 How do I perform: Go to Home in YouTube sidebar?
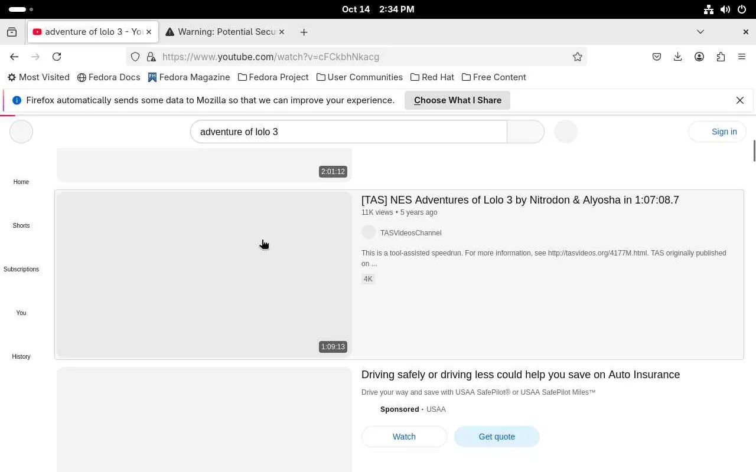[21, 182]
